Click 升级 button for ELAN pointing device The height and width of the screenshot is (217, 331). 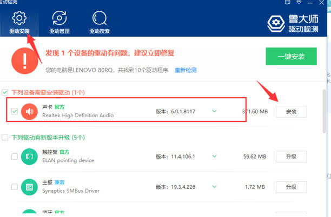tap(291, 157)
